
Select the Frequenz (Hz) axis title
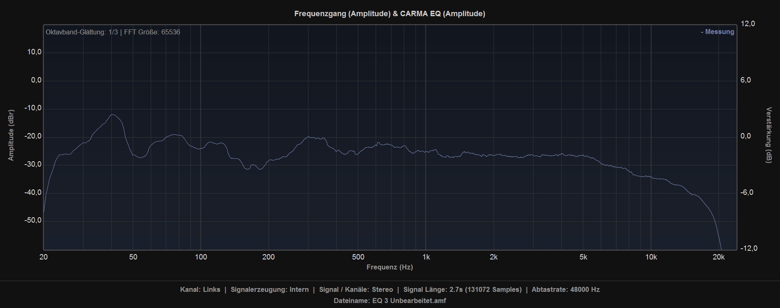pyautogui.click(x=389, y=267)
